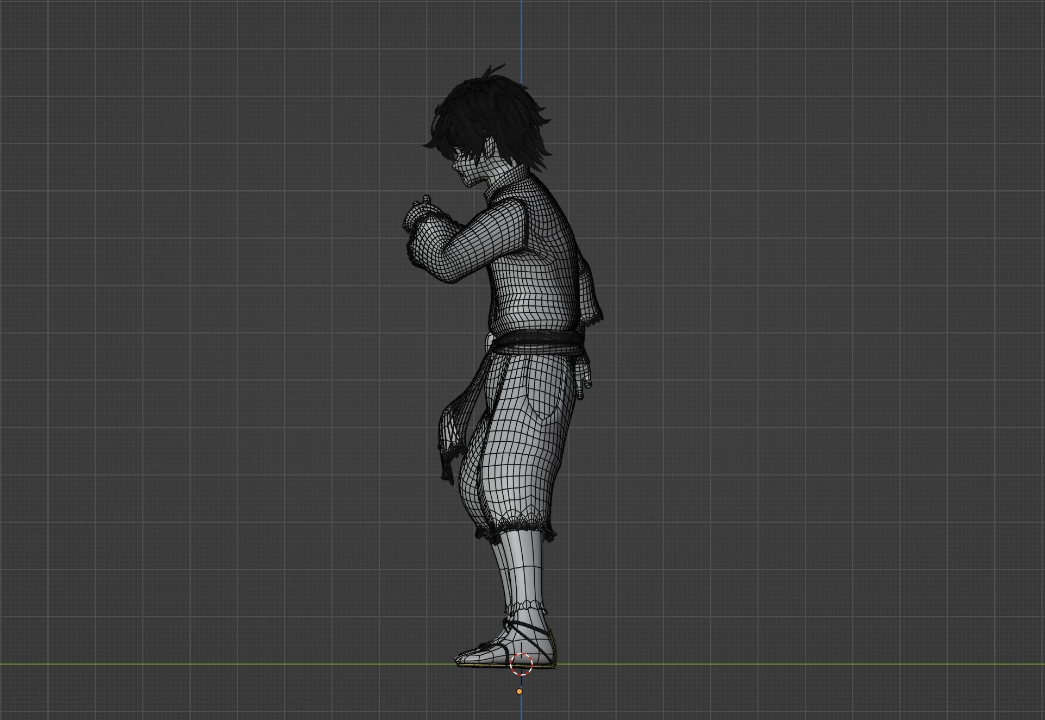Screen dimensions: 1045x720
Task: Click the shoulder seam of the shirt
Action: click(524, 223)
